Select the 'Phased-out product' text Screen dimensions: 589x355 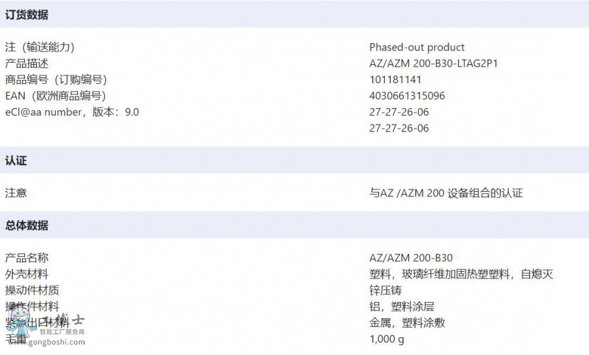click(416, 47)
